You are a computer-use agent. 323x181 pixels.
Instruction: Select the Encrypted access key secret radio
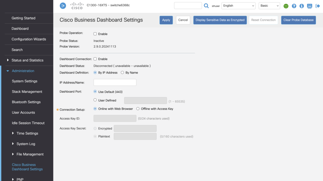click(95, 128)
